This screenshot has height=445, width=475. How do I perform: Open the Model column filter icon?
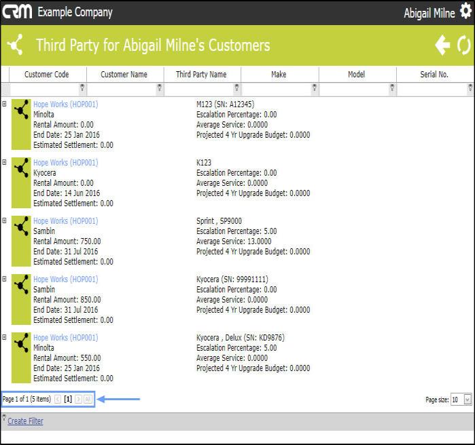[392, 88]
